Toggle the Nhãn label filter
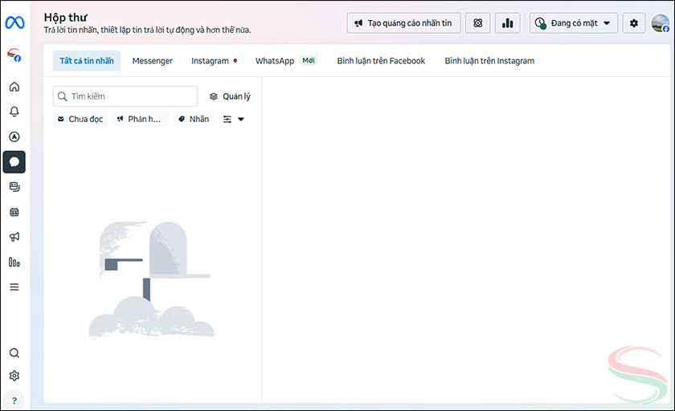 click(193, 120)
